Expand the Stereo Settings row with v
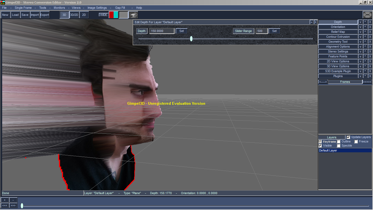This screenshot has width=373, height=210. coord(360,52)
